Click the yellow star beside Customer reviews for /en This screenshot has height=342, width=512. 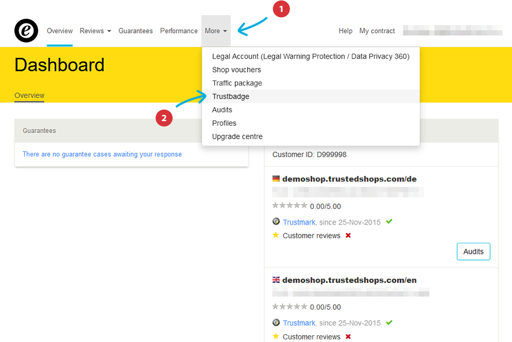[275, 336]
